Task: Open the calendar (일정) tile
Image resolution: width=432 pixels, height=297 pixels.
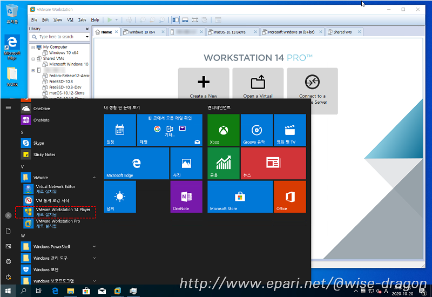Action: point(120,130)
